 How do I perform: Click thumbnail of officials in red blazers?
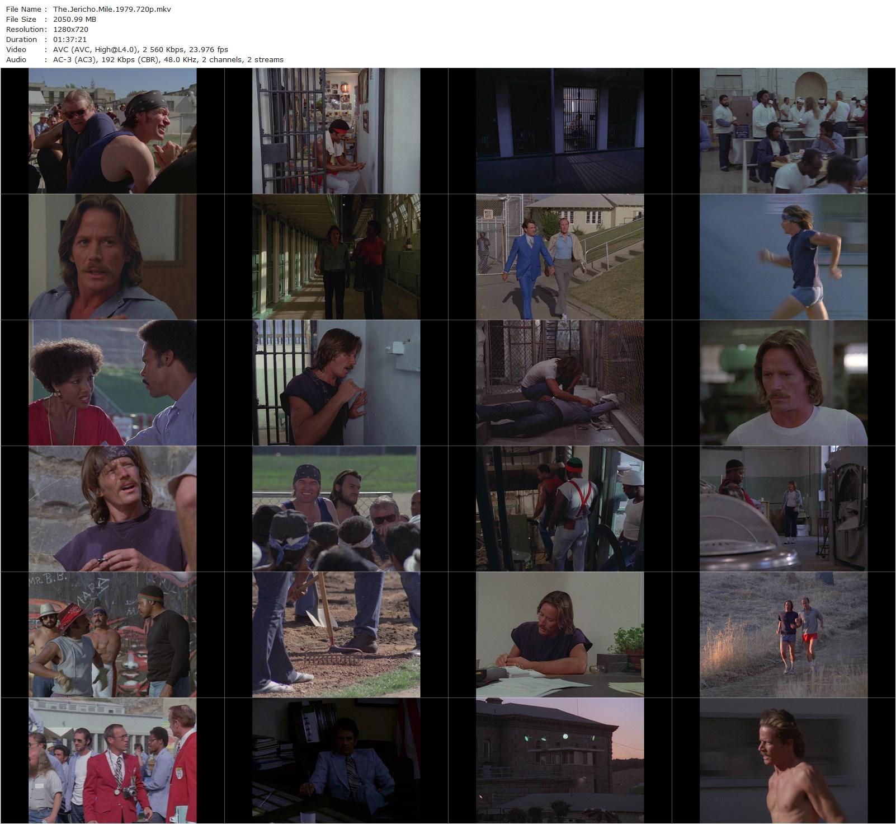click(112, 761)
